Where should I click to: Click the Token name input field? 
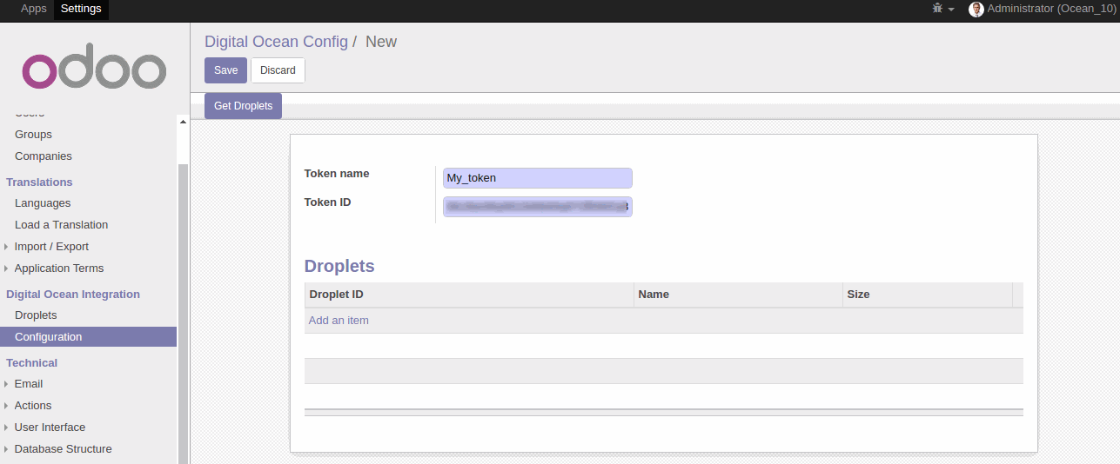coord(537,178)
